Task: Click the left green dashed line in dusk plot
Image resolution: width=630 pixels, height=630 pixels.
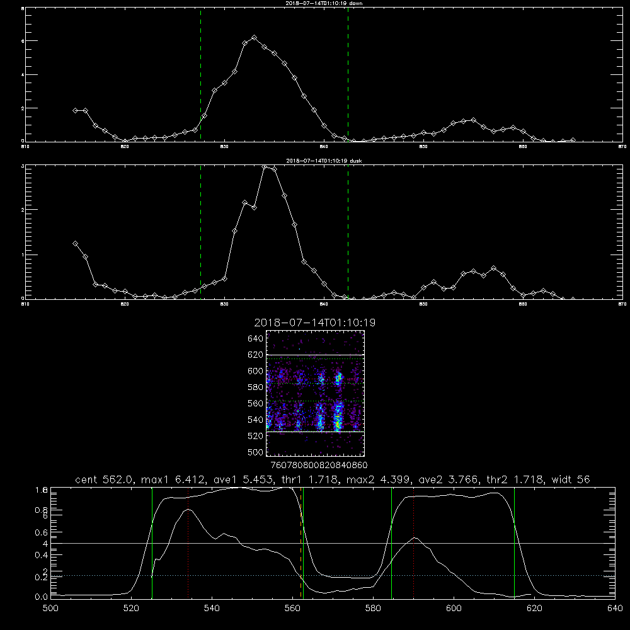Action: point(200,232)
